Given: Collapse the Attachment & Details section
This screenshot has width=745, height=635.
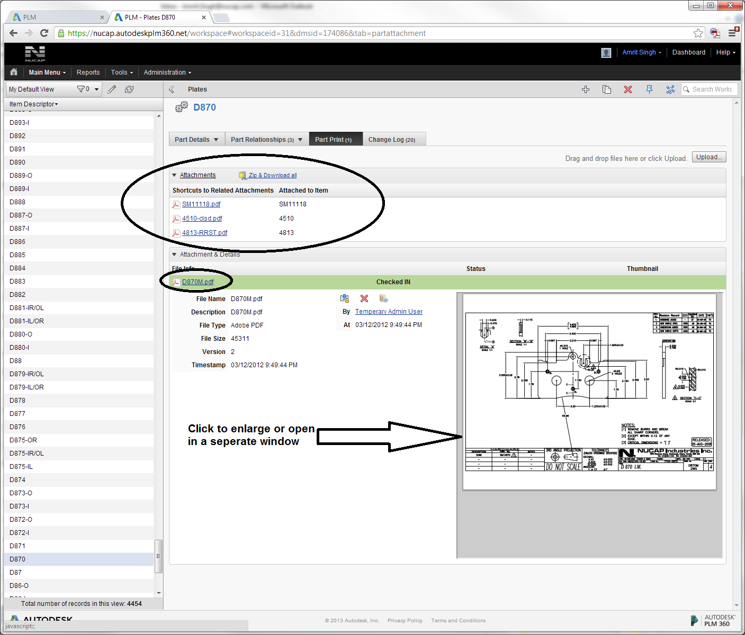Looking at the screenshot, I should [174, 255].
